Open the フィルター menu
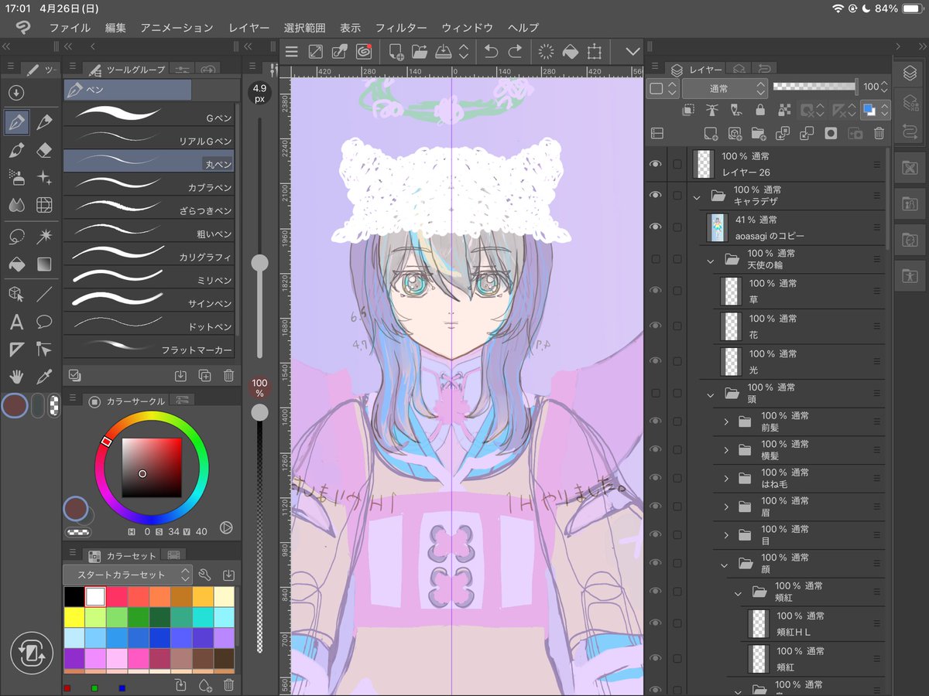This screenshot has width=929, height=696. (x=401, y=28)
